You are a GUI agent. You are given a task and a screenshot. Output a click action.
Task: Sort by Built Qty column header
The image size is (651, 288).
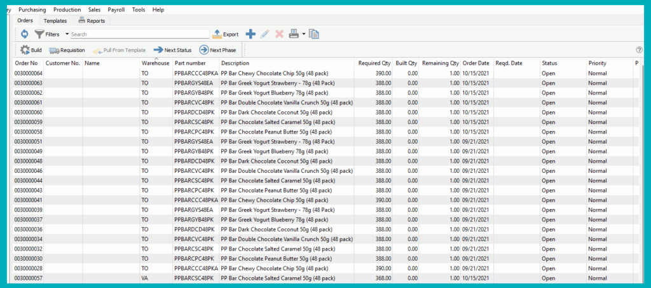406,64
